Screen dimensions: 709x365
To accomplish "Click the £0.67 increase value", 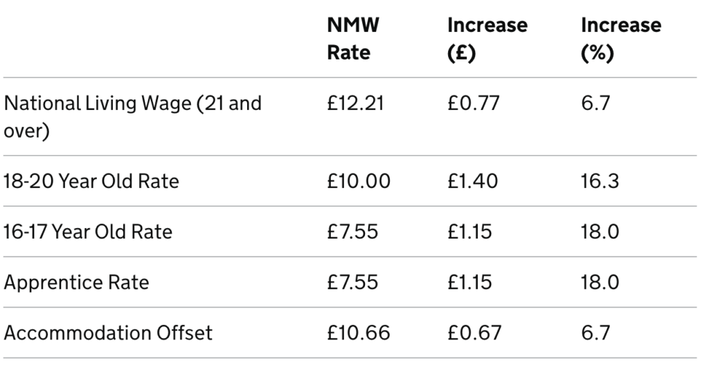I will point(475,333).
